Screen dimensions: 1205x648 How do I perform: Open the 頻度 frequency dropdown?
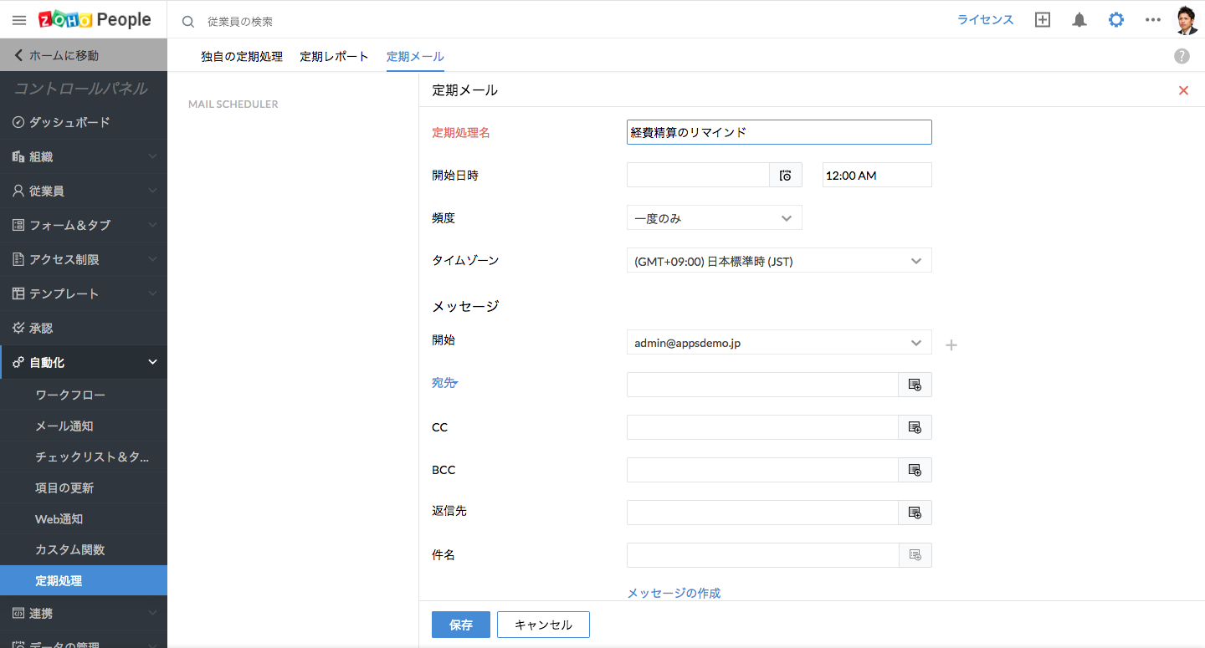[x=714, y=218]
